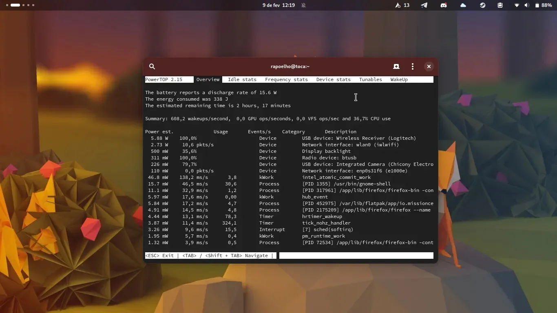Switch to the Frequency stats tab

pos(286,79)
